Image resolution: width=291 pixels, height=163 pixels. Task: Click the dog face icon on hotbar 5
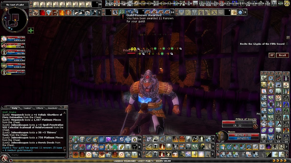pos(36,12)
